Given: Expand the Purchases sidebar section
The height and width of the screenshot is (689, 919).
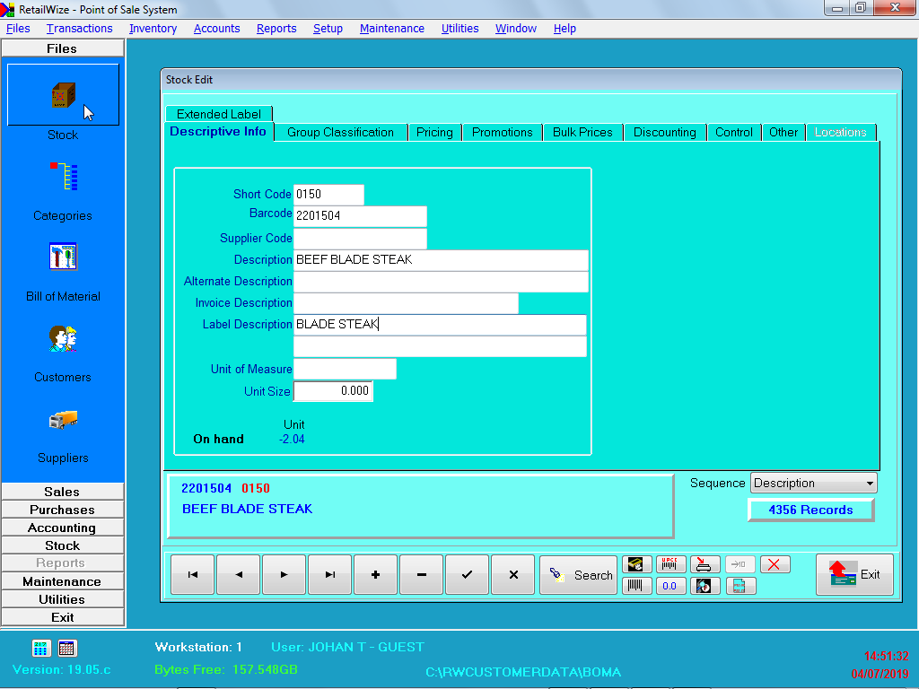Looking at the screenshot, I should click(62, 510).
